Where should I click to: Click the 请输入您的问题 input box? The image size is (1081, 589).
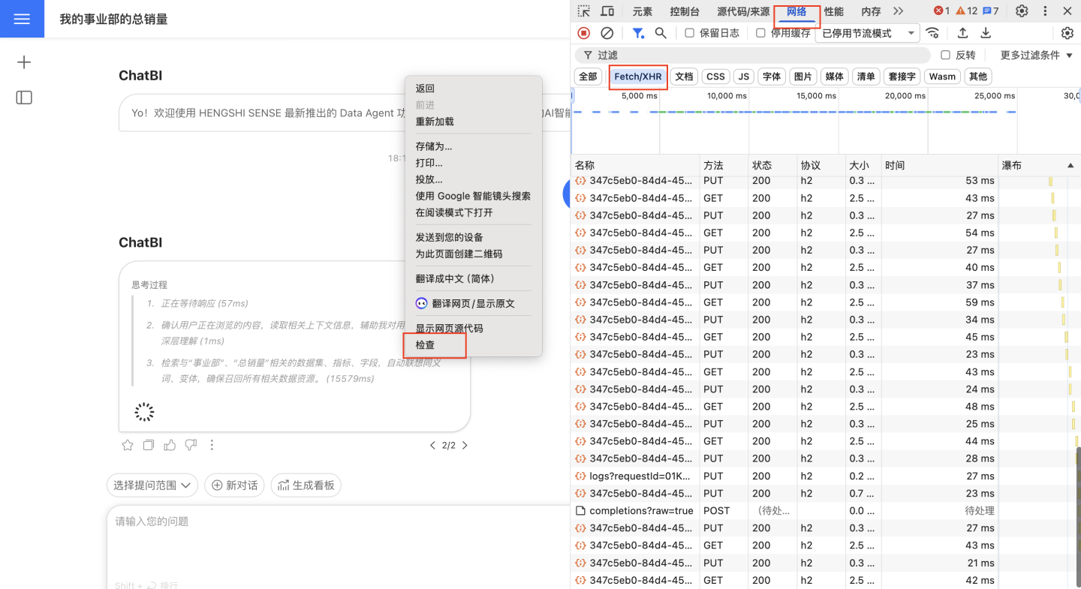click(338, 540)
